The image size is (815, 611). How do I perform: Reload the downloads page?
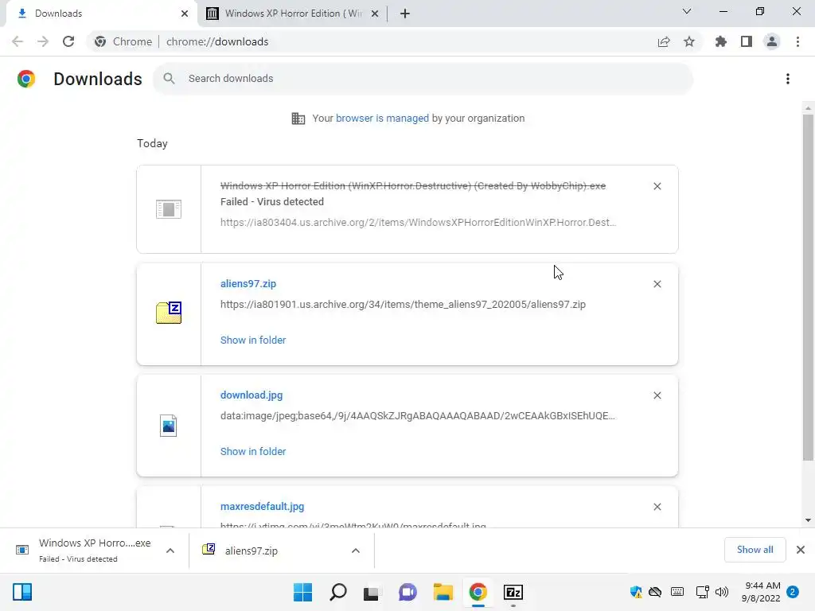click(68, 41)
